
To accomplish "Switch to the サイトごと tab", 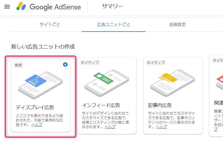I will click(50, 24).
